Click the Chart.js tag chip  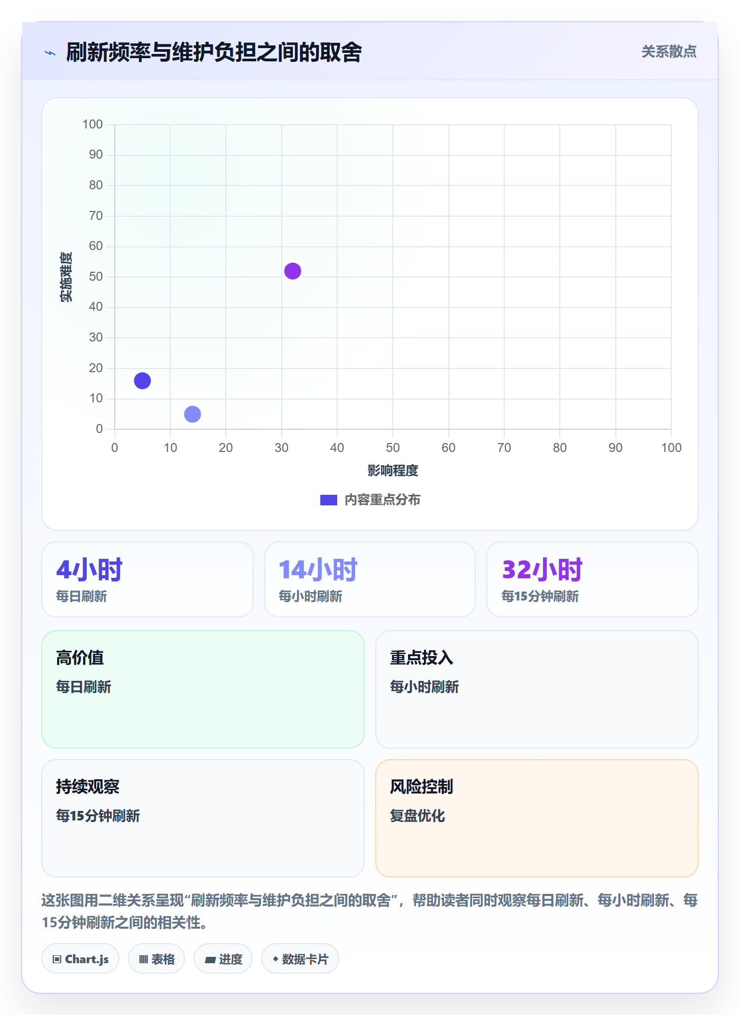[x=80, y=959]
